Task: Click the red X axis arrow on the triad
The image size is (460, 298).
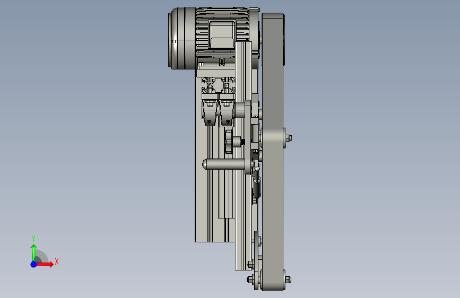Action: tap(45, 264)
